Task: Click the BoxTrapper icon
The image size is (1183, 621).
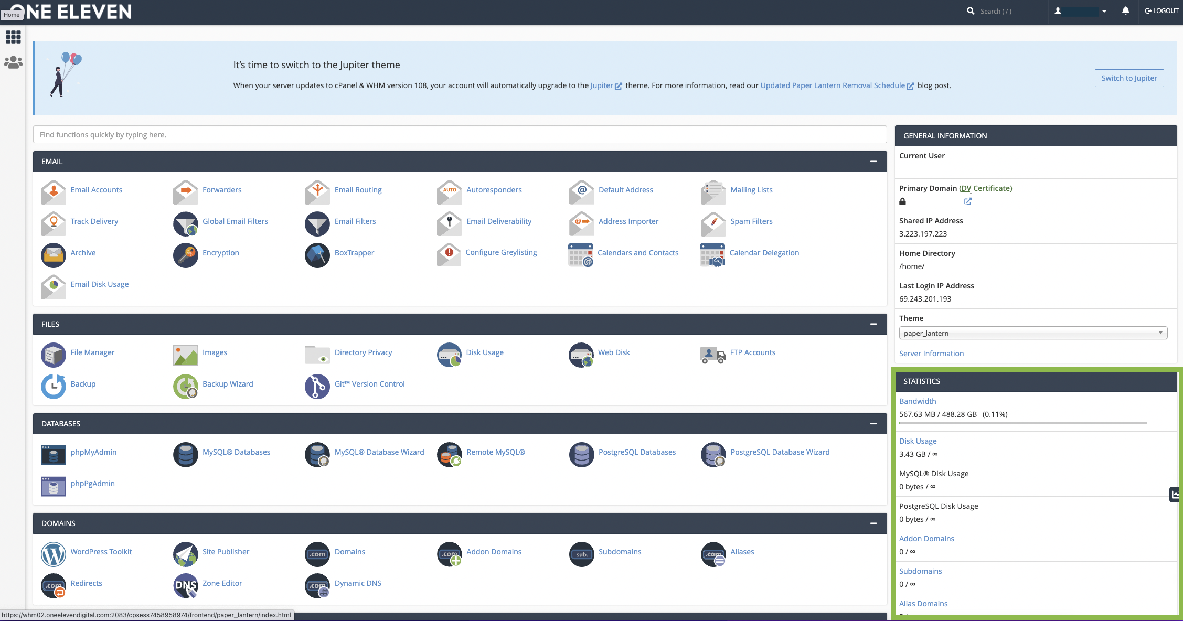Action: coord(317,255)
